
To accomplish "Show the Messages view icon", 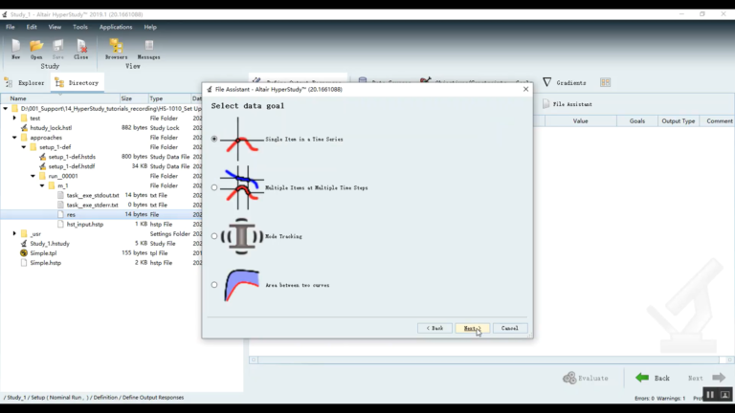I will click(149, 46).
